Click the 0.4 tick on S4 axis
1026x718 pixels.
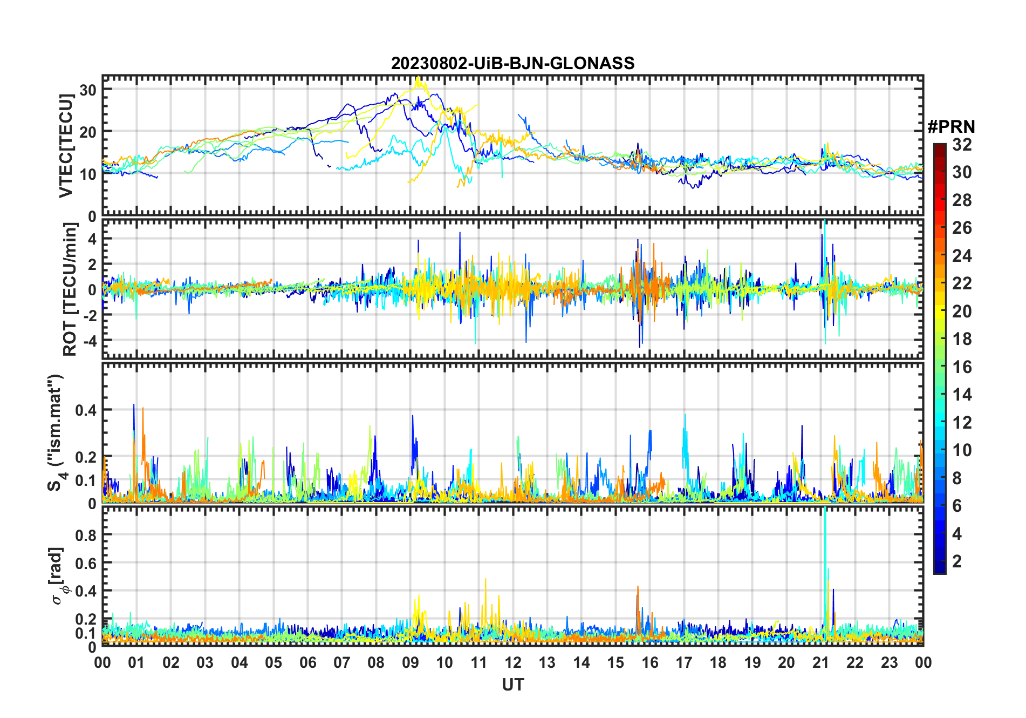[86, 410]
